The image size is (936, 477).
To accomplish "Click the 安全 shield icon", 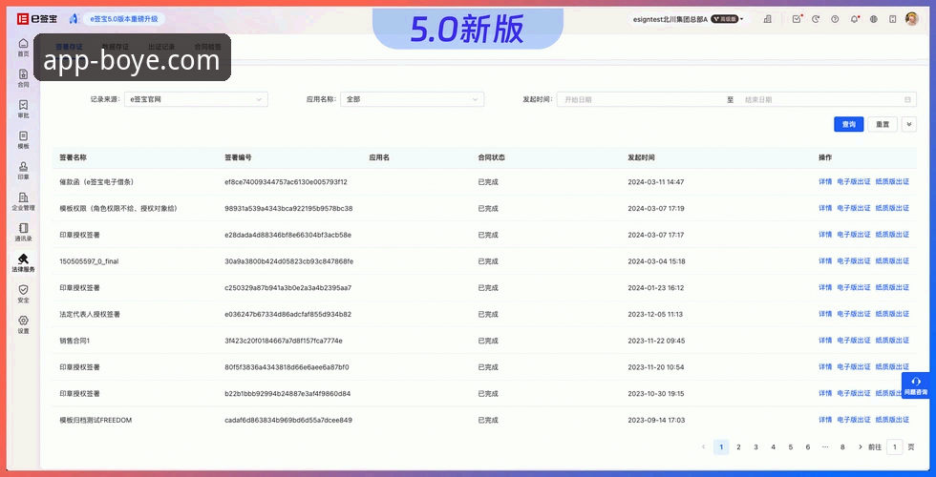I will (23, 293).
